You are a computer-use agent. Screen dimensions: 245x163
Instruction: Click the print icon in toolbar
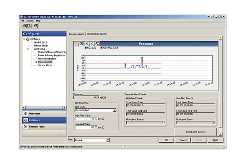(x=24, y=26)
